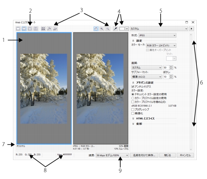Open the 形式 JPEG format dropdown

(x=157, y=35)
